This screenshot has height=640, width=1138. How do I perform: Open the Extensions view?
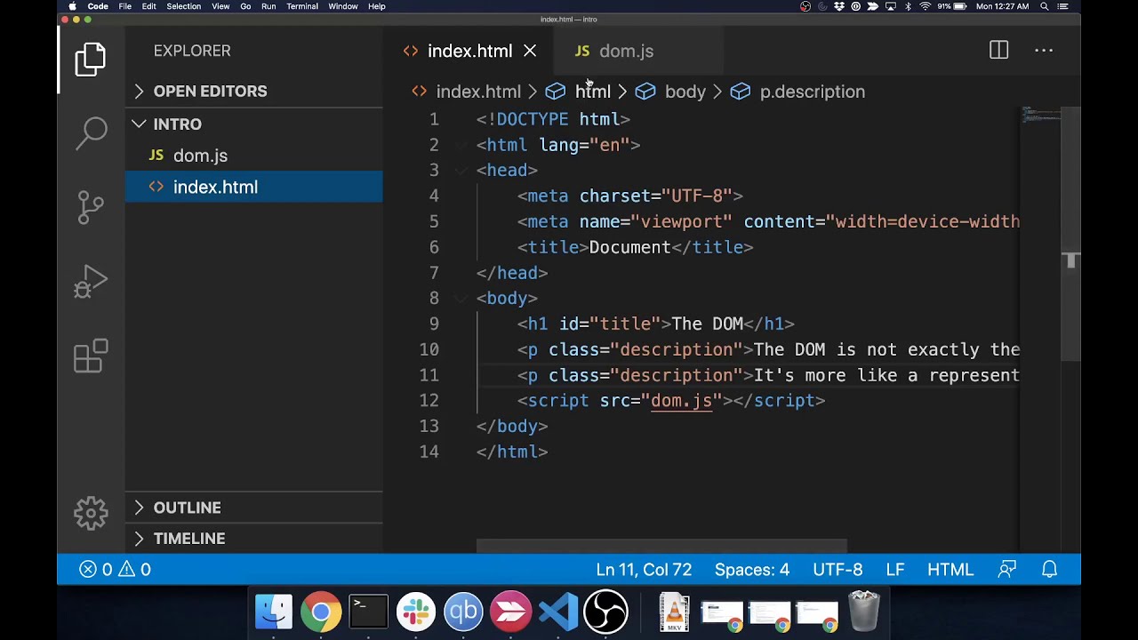tap(91, 356)
